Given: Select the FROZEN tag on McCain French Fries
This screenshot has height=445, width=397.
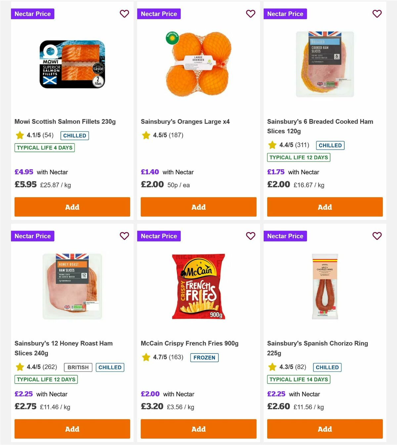Looking at the screenshot, I should pyautogui.click(x=204, y=357).
